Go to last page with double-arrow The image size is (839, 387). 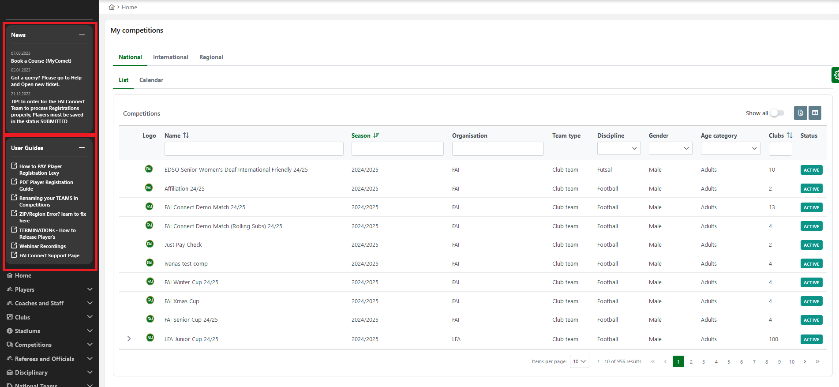pyautogui.click(x=817, y=361)
